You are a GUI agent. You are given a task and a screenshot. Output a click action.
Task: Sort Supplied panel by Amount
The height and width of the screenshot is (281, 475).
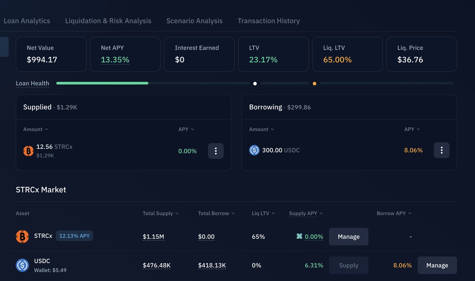36,129
